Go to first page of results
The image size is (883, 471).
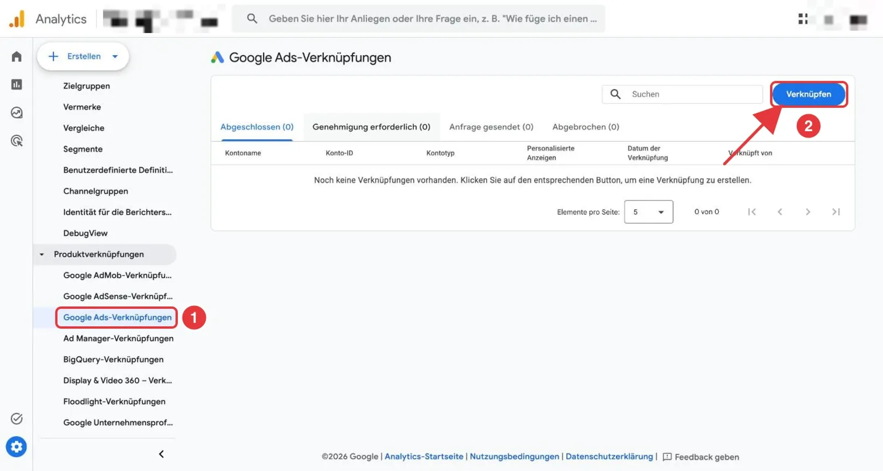click(x=752, y=212)
